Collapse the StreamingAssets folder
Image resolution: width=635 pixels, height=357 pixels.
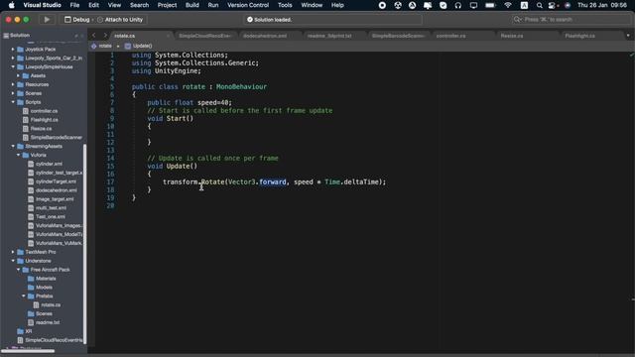tap(13, 146)
